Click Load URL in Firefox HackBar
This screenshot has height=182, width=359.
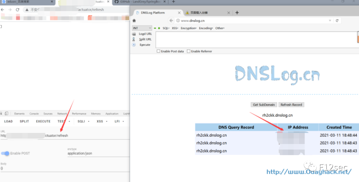pyautogui.click(x=145, y=34)
